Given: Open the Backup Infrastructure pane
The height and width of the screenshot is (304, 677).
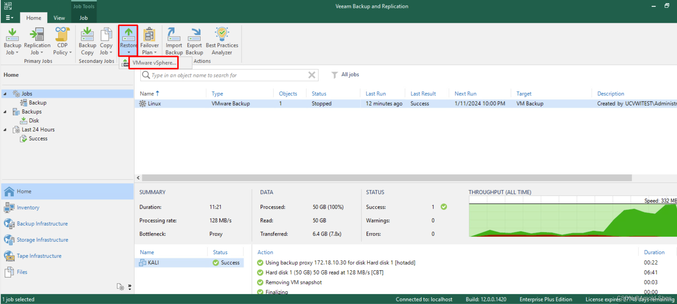Looking at the screenshot, I should coord(68,224).
